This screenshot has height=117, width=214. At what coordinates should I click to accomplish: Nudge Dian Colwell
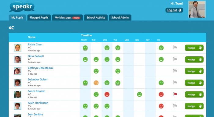point(194,60)
